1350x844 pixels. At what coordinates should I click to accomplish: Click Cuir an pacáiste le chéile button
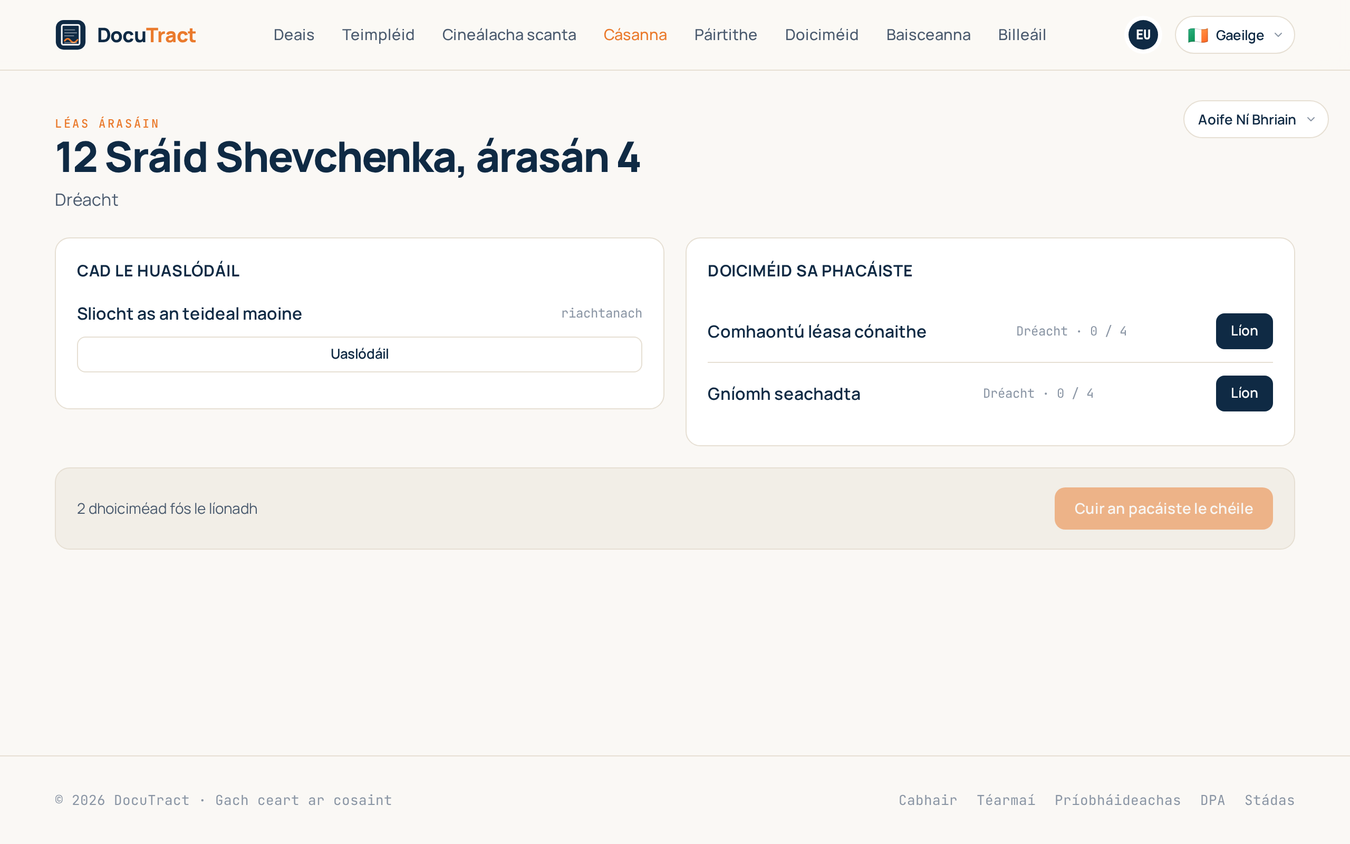[x=1163, y=509]
